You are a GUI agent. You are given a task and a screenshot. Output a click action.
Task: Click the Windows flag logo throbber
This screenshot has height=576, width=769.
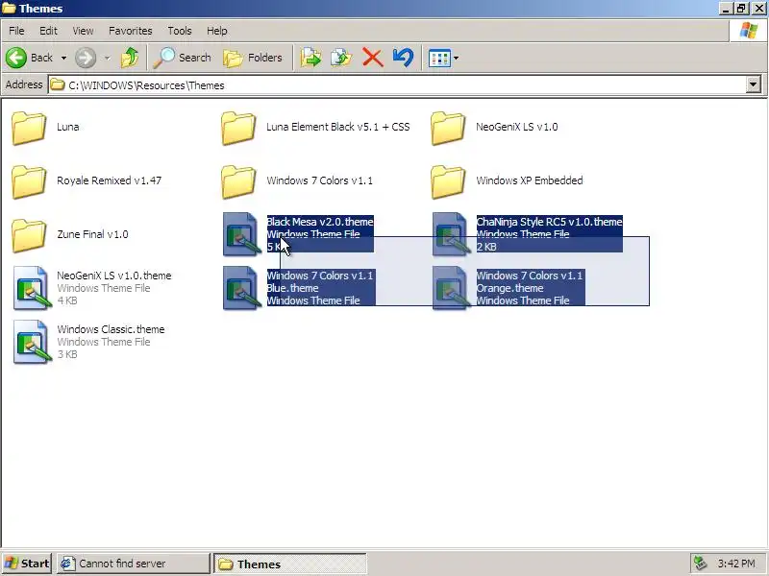[x=749, y=31]
